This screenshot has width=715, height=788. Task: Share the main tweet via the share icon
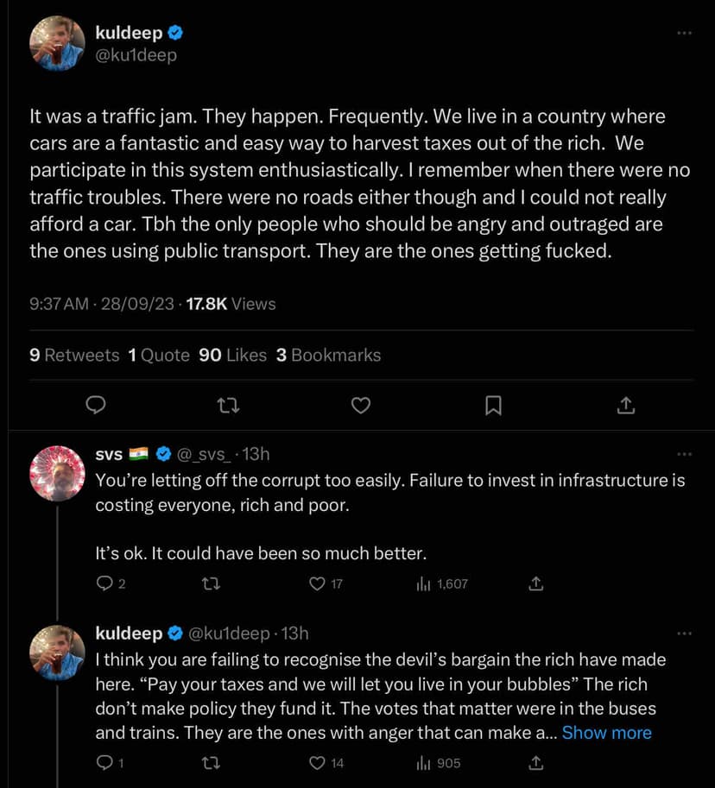pyautogui.click(x=627, y=405)
